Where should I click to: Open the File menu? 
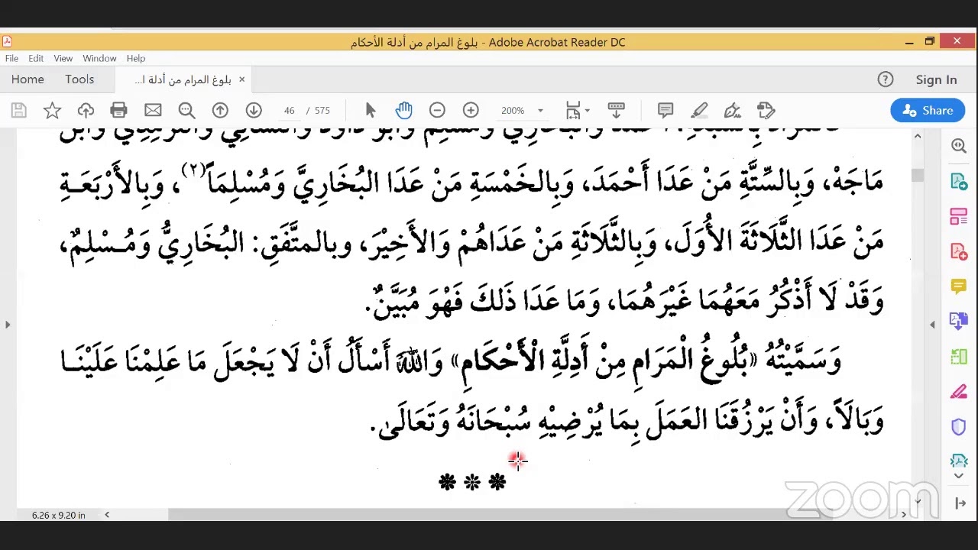[x=11, y=58]
